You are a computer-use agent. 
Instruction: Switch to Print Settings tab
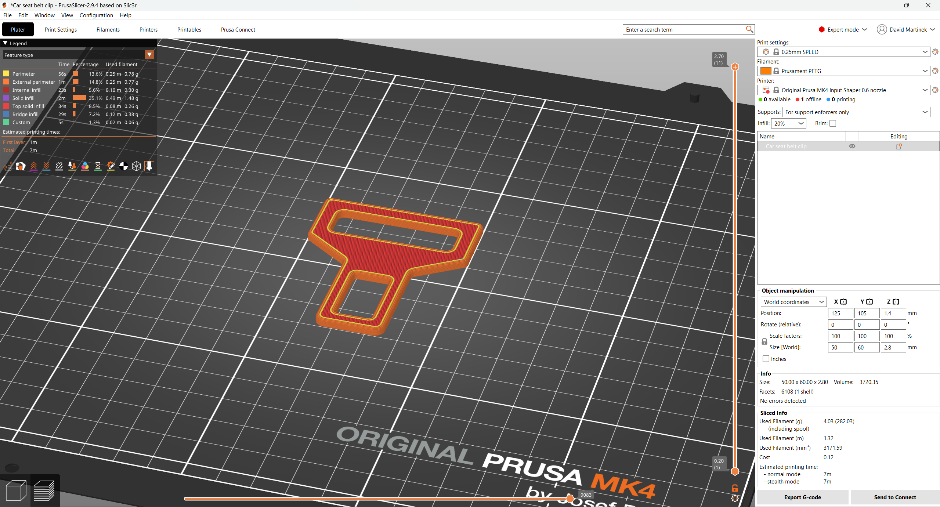(x=61, y=29)
